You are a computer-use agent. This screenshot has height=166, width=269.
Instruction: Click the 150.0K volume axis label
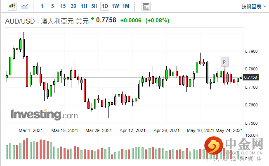252,135
